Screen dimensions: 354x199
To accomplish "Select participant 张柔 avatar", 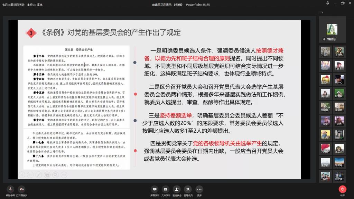I will tap(325, 120).
